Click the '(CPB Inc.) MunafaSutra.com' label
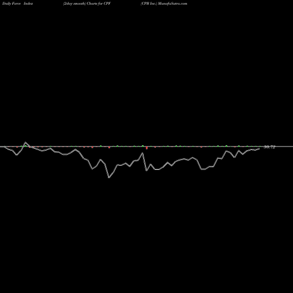 point(163,4)
